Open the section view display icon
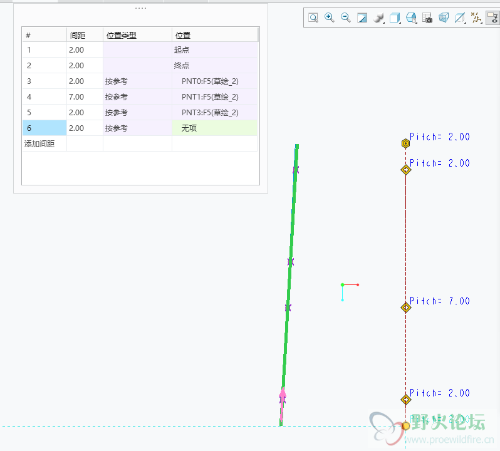The height and width of the screenshot is (451, 500). (460, 18)
